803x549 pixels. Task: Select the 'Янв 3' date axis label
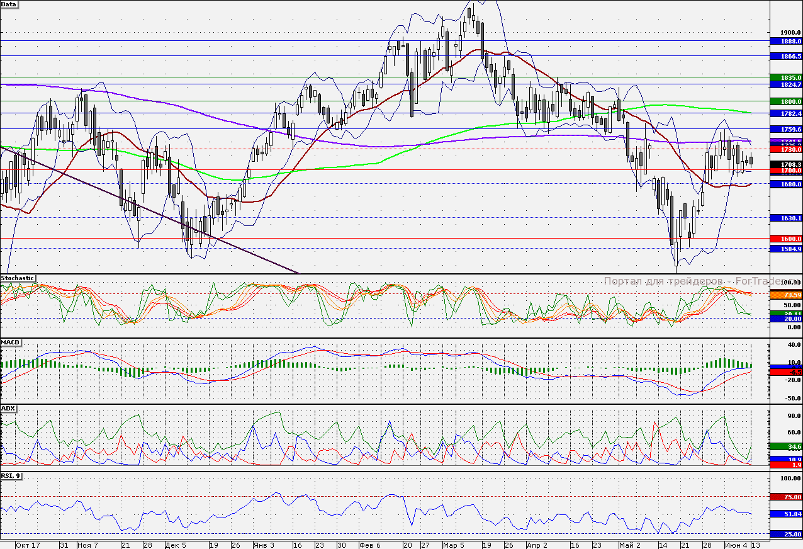point(263,544)
